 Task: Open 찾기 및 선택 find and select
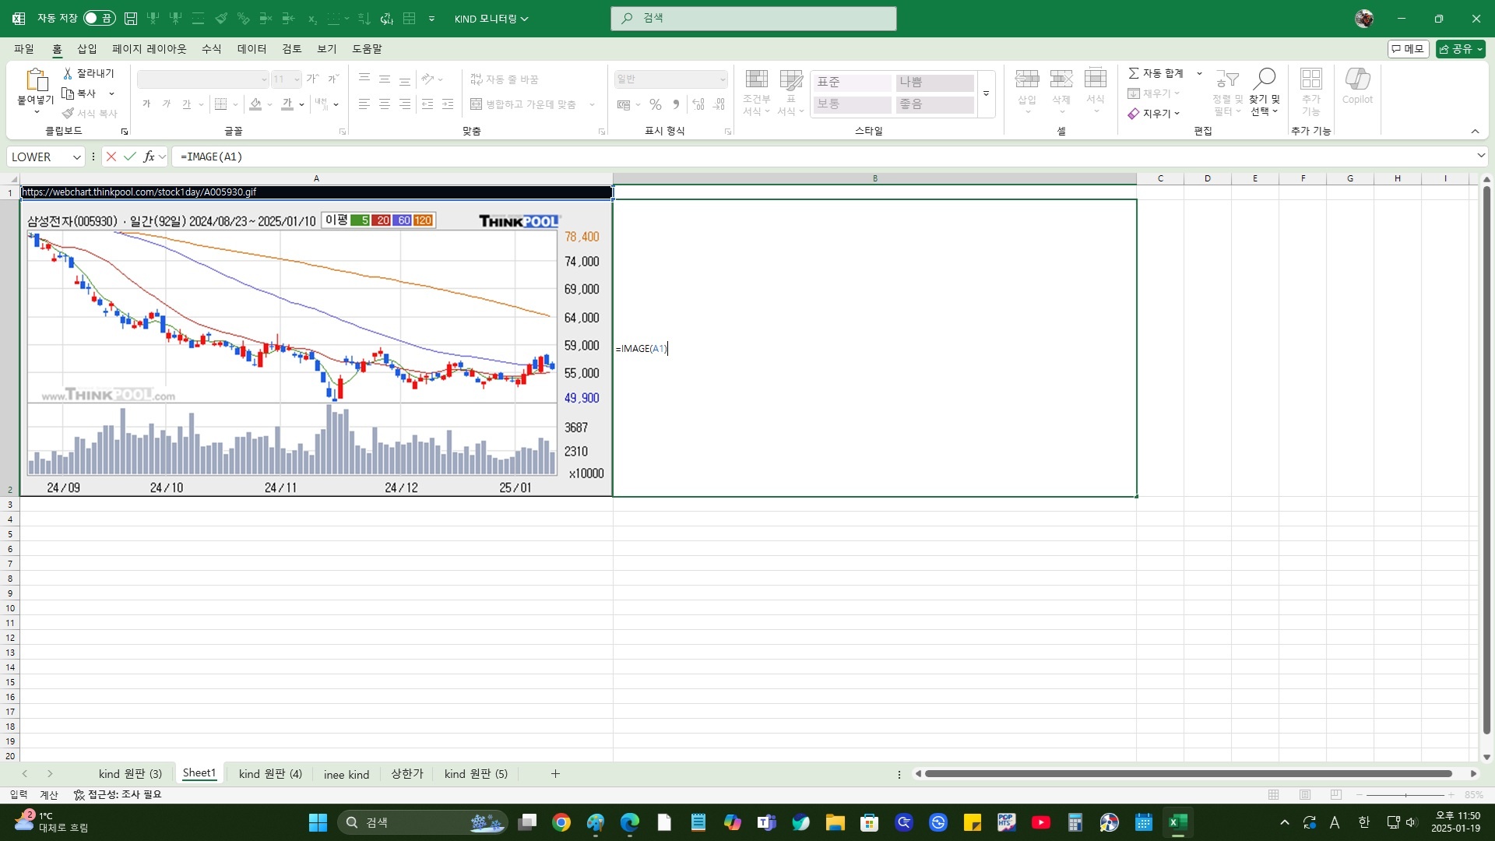(x=1265, y=93)
